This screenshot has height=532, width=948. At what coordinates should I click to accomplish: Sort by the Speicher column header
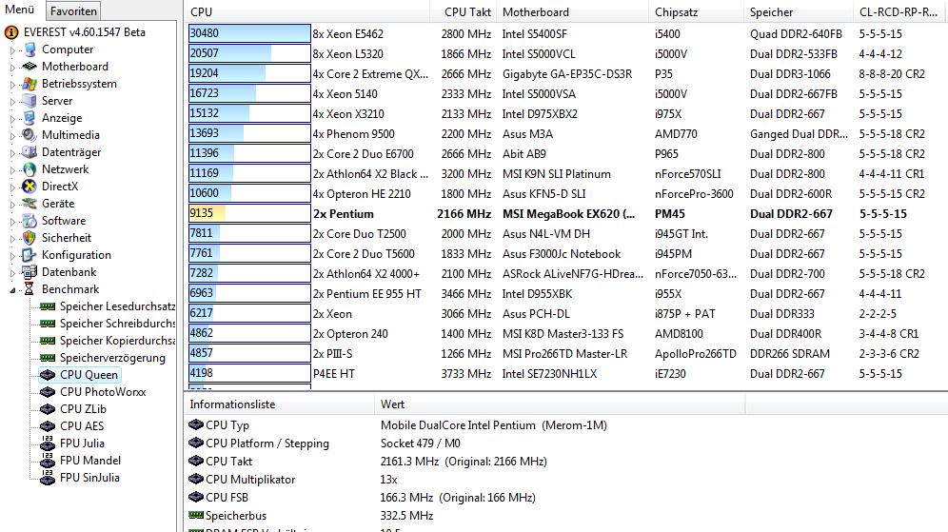[799, 12]
